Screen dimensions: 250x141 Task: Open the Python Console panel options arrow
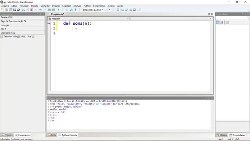point(206,98)
